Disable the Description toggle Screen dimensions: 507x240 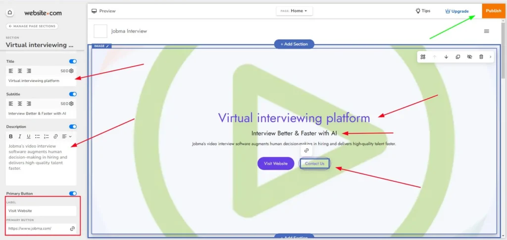point(73,127)
